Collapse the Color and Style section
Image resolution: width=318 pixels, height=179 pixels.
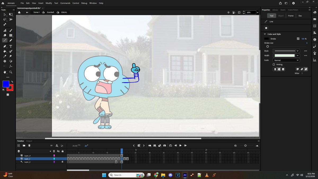click(264, 34)
